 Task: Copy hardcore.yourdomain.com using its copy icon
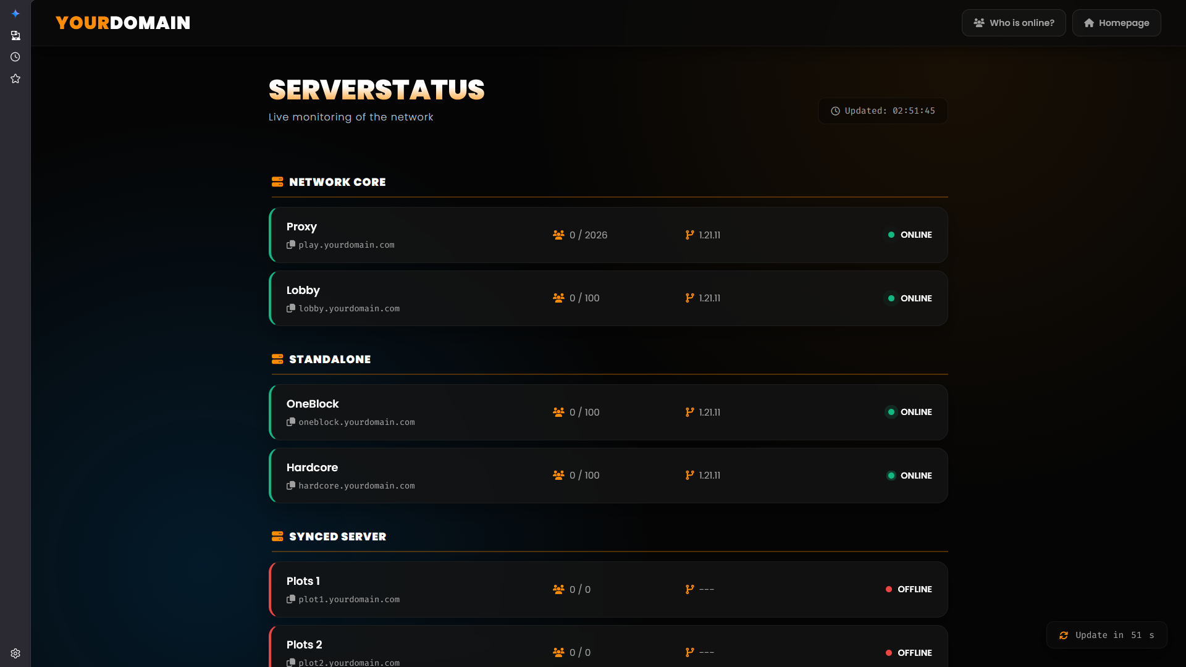point(291,486)
